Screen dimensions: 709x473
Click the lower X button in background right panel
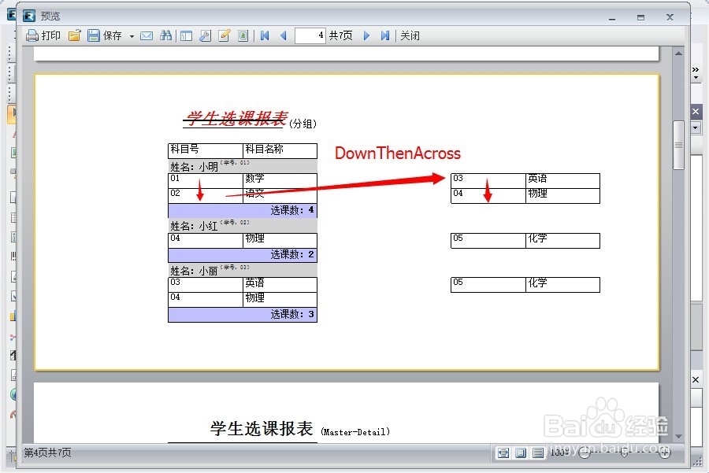coord(696,380)
